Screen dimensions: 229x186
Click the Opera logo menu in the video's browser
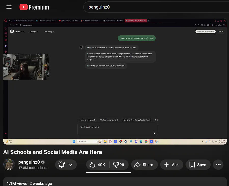point(6,21)
